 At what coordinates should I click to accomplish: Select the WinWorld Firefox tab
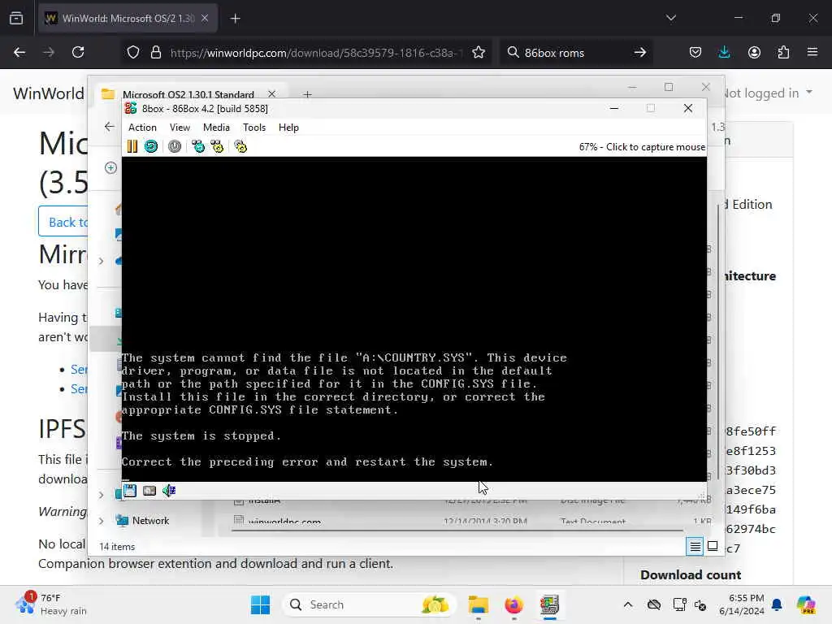[x=128, y=19]
